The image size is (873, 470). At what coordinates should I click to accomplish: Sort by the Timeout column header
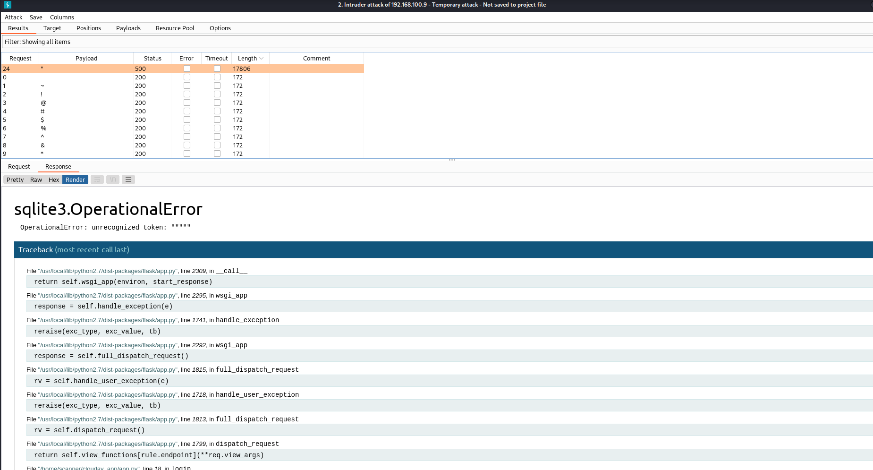point(217,59)
